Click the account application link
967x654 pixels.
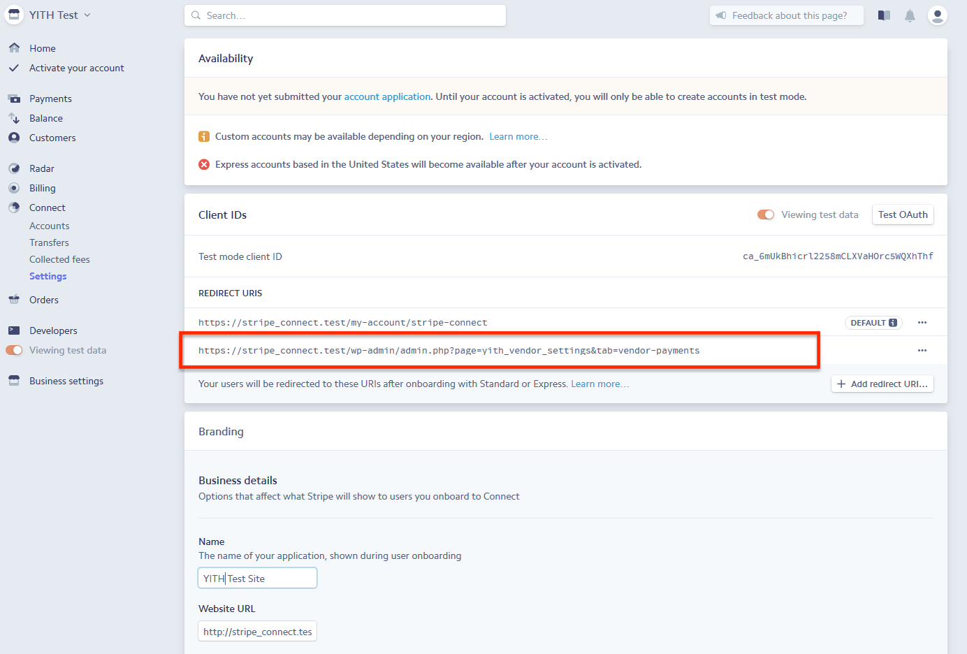point(387,96)
